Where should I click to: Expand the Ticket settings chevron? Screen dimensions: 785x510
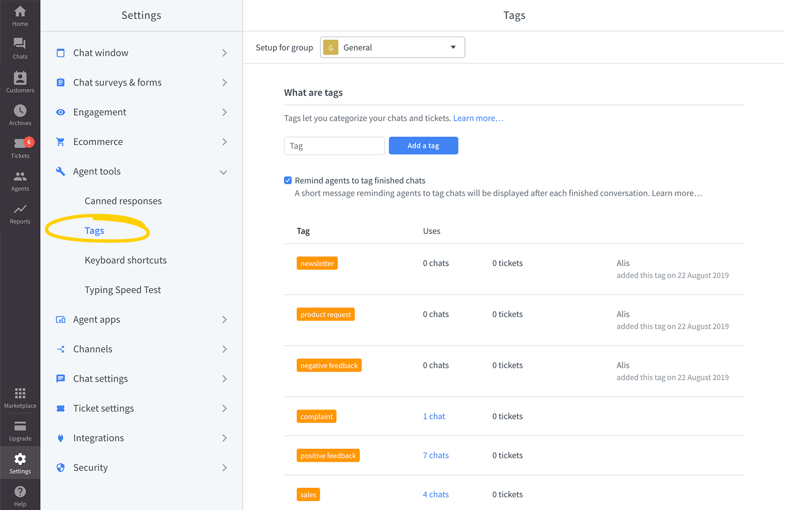[224, 408]
